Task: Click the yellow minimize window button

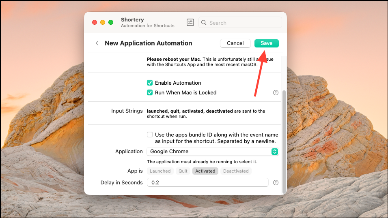Action: (x=103, y=22)
